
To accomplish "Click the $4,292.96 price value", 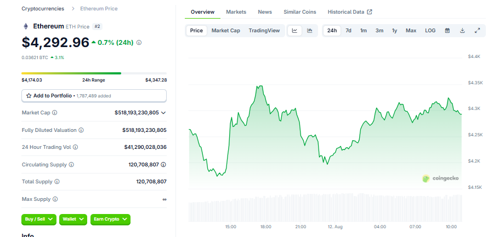I will point(55,42).
